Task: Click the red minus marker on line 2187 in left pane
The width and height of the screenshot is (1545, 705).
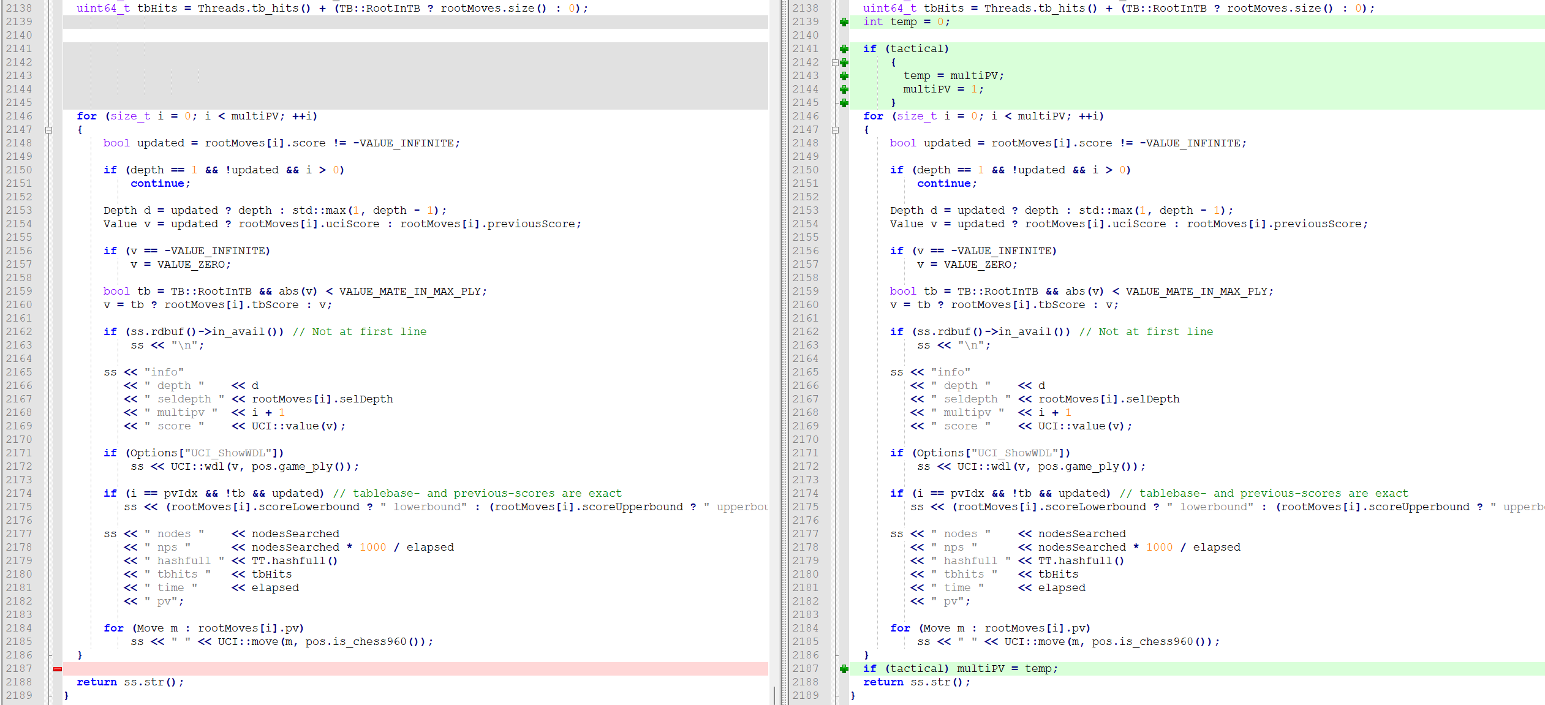Action: click(x=58, y=669)
